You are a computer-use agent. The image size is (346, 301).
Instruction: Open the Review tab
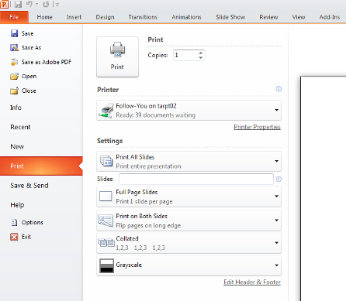click(268, 17)
